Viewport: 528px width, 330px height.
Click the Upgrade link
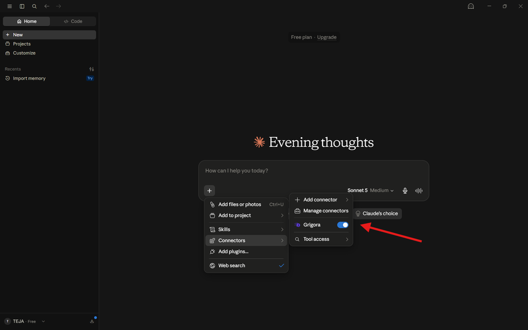(x=327, y=37)
